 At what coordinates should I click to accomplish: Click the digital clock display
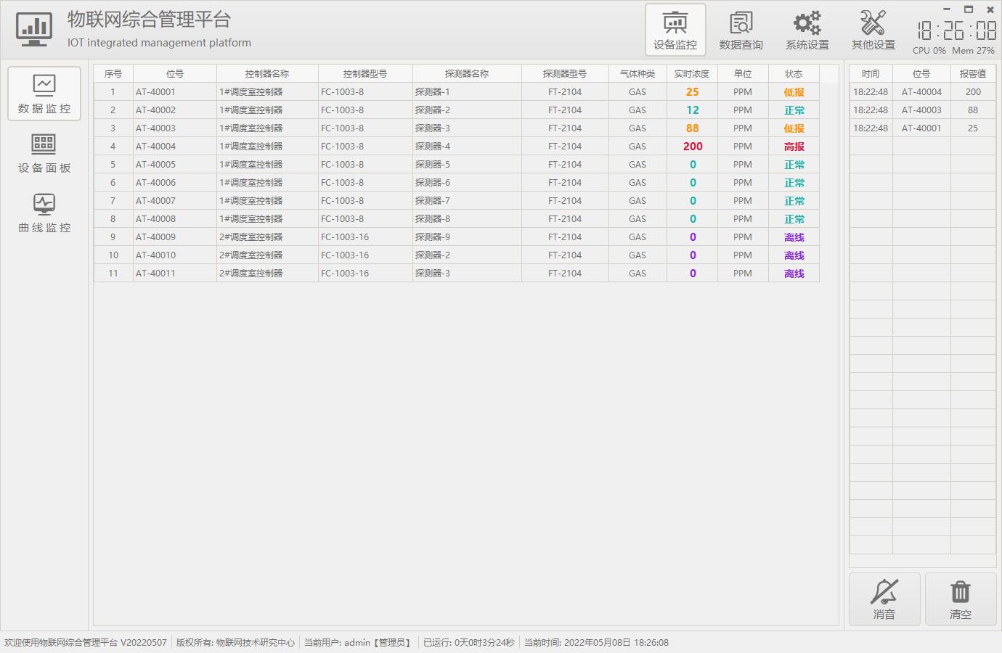[x=956, y=30]
